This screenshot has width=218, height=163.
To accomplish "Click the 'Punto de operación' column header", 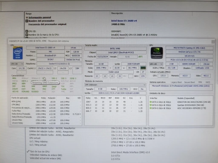I will [20, 98].
